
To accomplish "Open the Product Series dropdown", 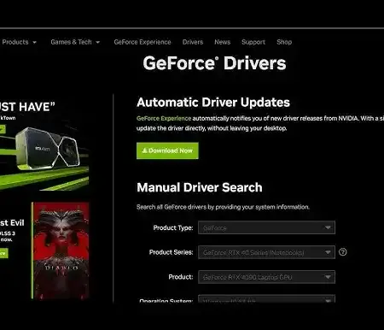I will pos(266,252).
